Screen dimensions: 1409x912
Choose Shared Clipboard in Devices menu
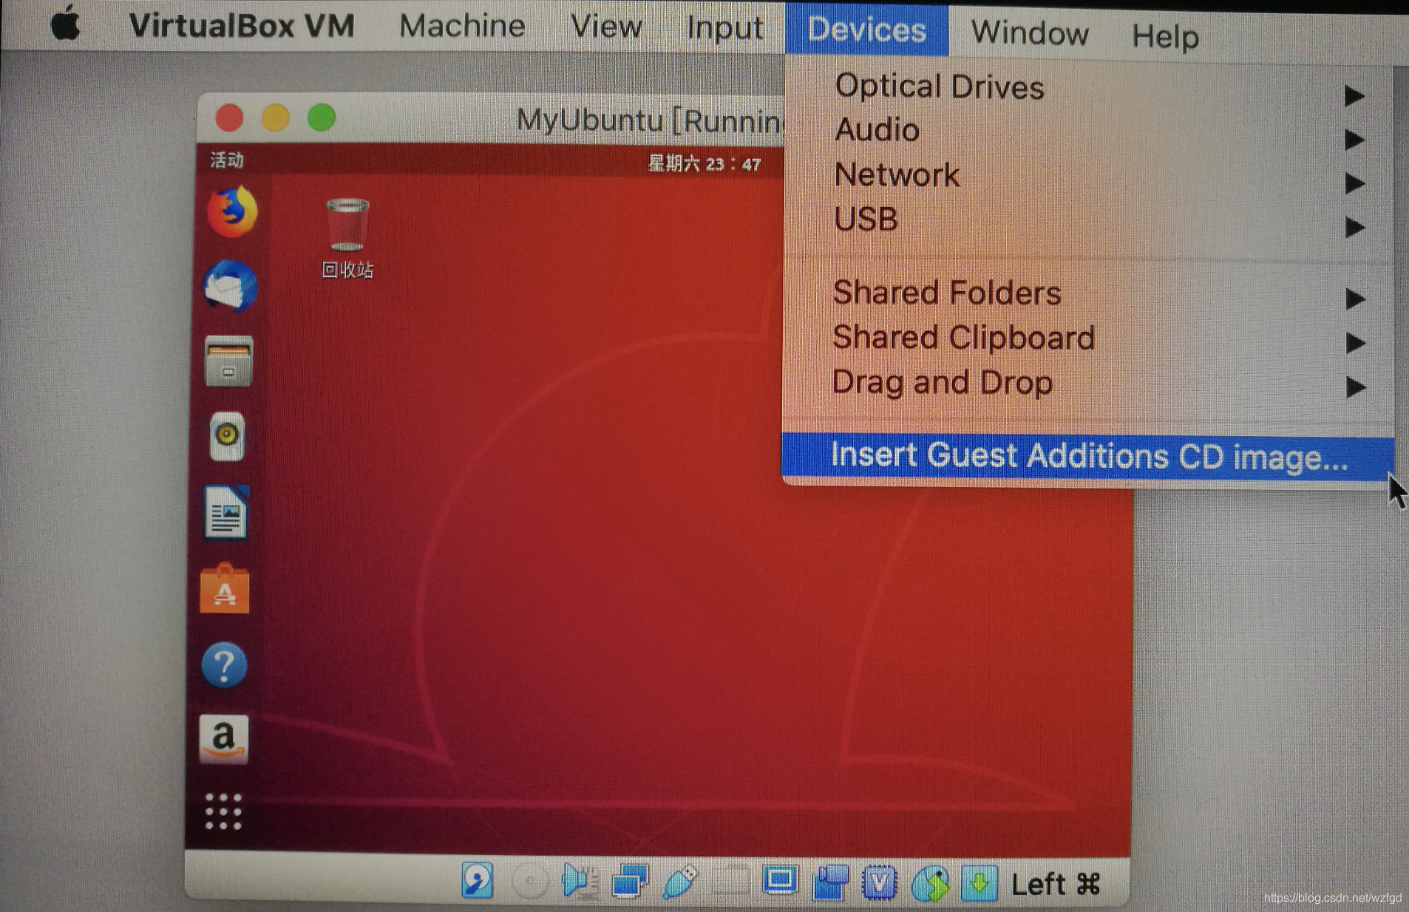pyautogui.click(x=1088, y=338)
